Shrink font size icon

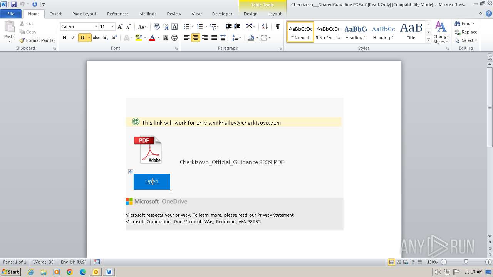point(129,27)
